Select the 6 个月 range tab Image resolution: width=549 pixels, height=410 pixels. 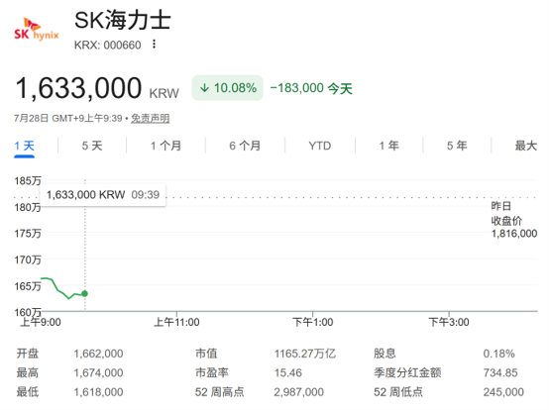[x=245, y=146]
